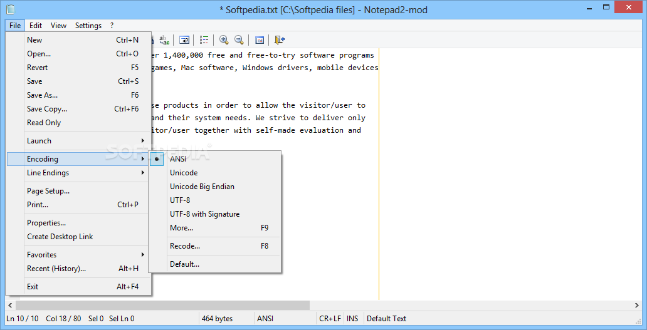Open the File menu
Image resolution: width=647 pixels, height=330 pixels.
[x=15, y=26]
